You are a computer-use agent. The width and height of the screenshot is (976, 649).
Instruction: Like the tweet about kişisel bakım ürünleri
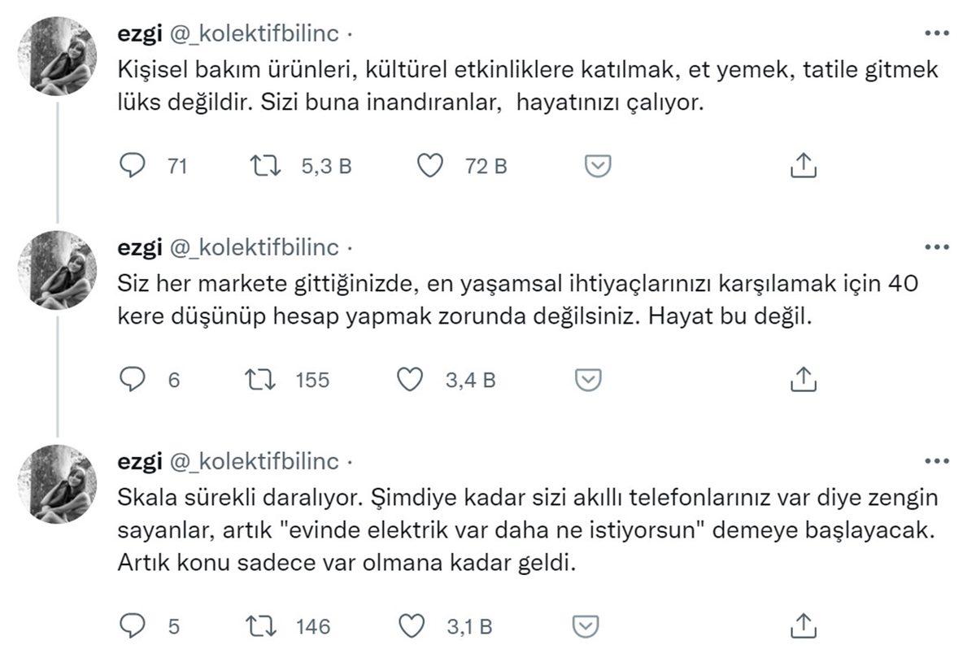click(431, 166)
